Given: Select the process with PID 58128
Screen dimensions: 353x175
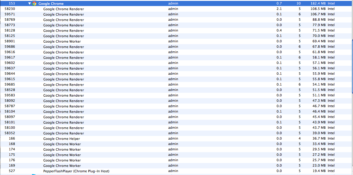Looking at the screenshot, I should coord(177,31).
